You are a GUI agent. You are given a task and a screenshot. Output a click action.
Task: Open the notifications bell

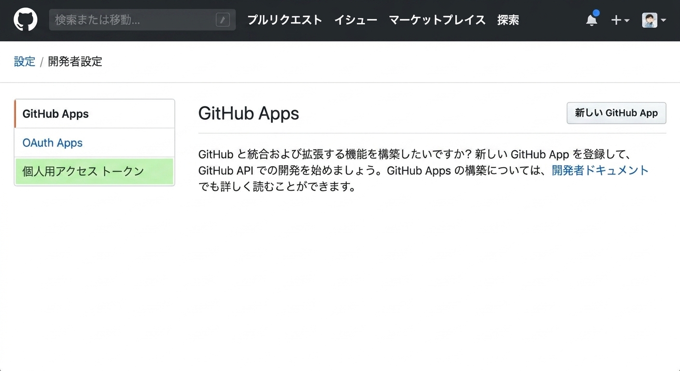pos(592,19)
